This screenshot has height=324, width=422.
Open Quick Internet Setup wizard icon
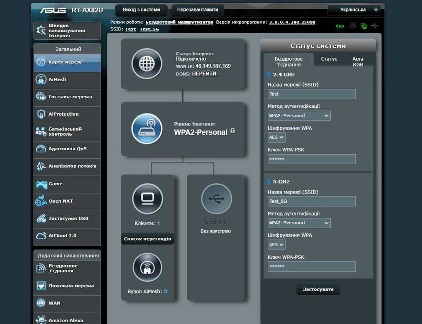pyautogui.click(x=41, y=31)
